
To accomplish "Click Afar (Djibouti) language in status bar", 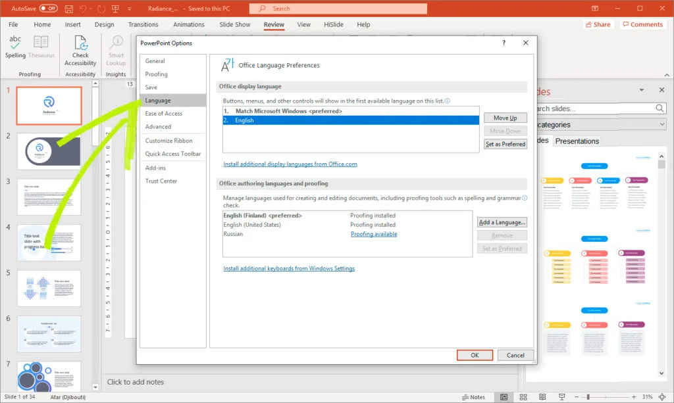I will pos(68,398).
